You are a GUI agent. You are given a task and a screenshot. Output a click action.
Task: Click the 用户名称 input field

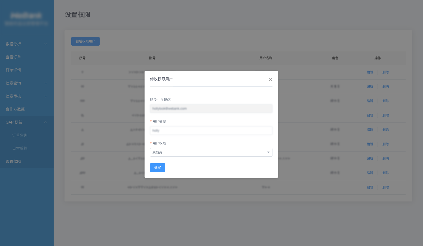coord(211,131)
